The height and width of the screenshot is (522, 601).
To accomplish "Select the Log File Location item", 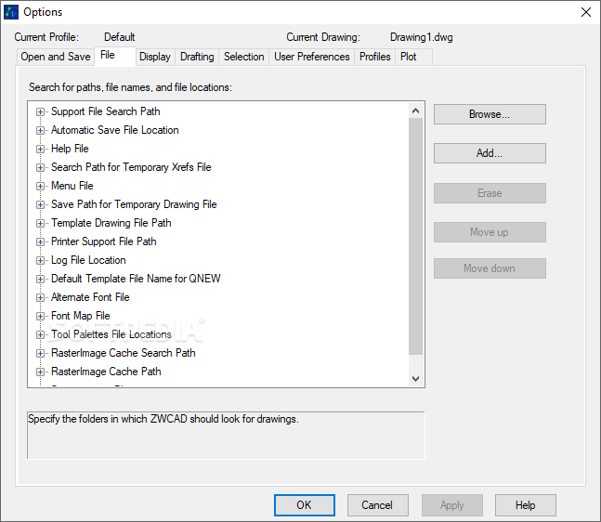I will 88,260.
